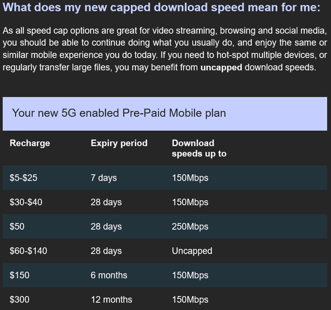Click the 250Mbps download speed cell
The width and height of the screenshot is (331, 310).
click(190, 227)
